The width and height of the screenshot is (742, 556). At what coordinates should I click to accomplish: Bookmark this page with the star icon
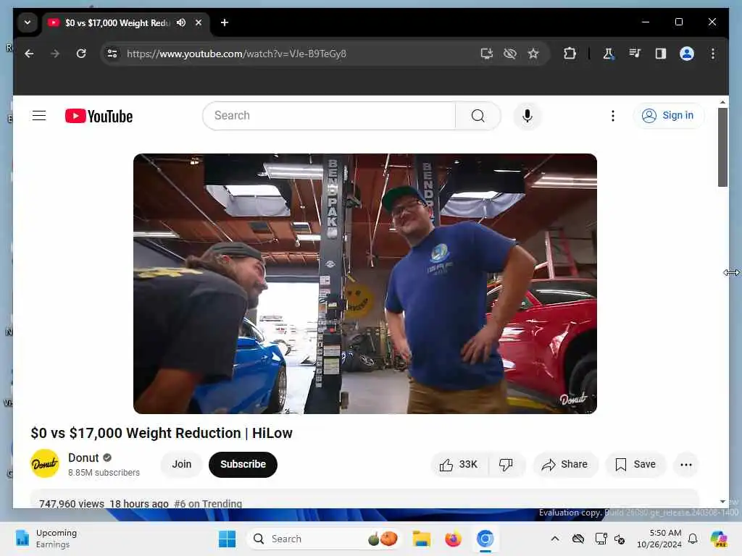(533, 54)
